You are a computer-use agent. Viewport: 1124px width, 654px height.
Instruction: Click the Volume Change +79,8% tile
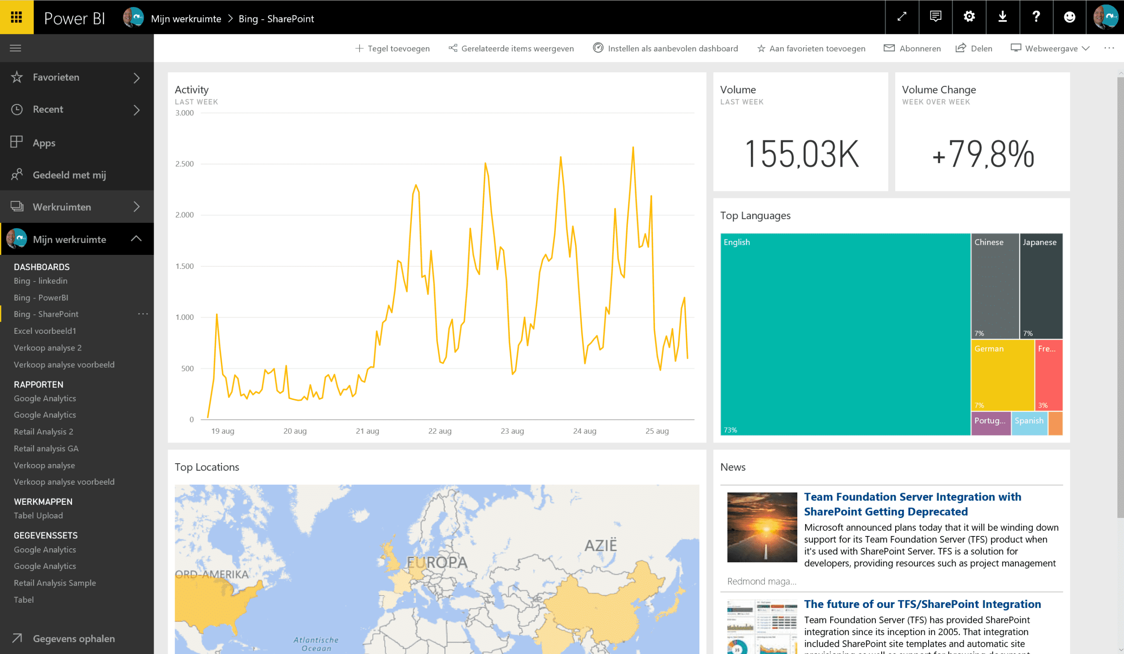tap(982, 132)
